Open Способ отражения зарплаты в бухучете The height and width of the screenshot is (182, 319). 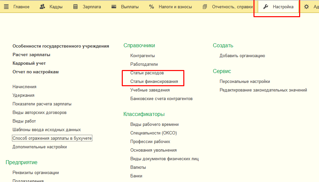click(52, 138)
